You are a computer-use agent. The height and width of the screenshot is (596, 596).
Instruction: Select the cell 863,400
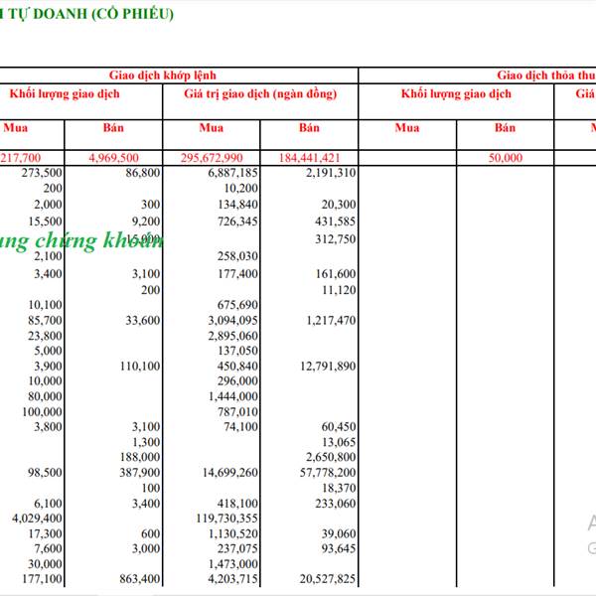(x=140, y=579)
